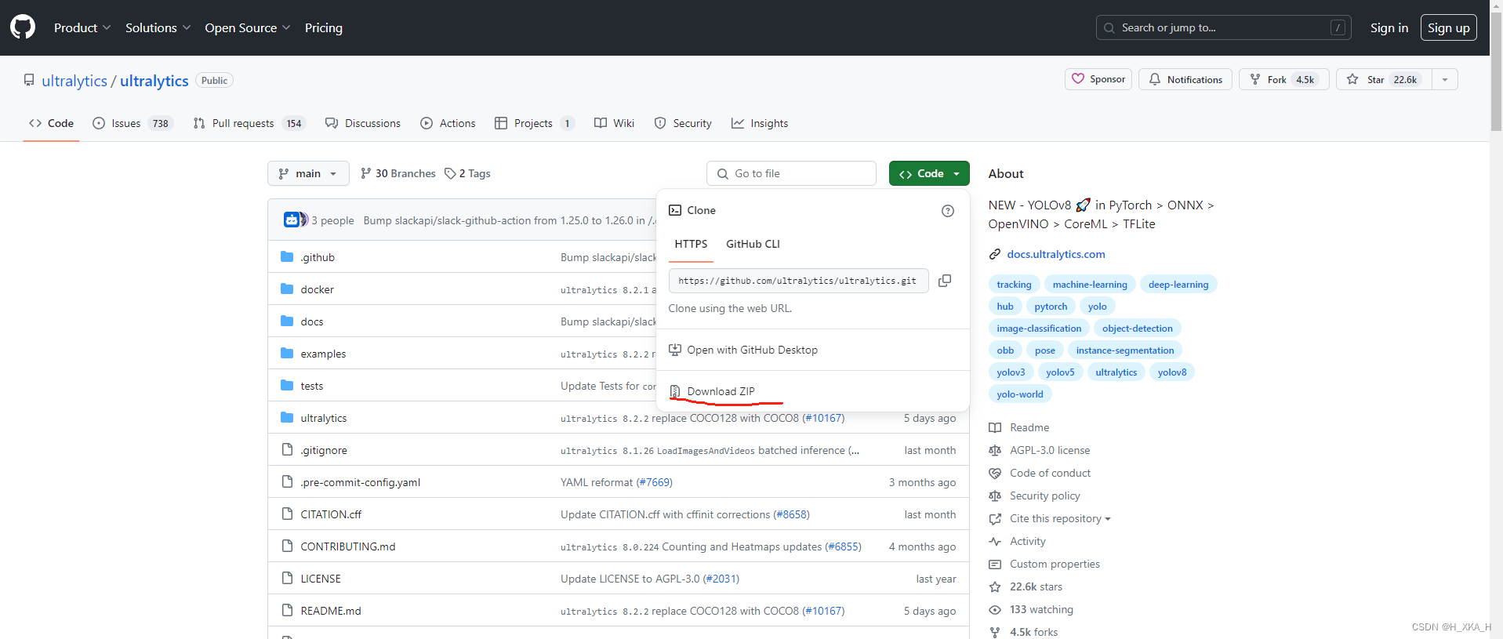Open the Pull requests tab
The height and width of the screenshot is (639, 1503).
[x=249, y=123]
